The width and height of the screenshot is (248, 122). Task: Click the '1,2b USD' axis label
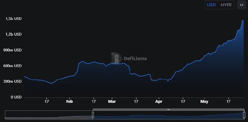pos(14,34)
